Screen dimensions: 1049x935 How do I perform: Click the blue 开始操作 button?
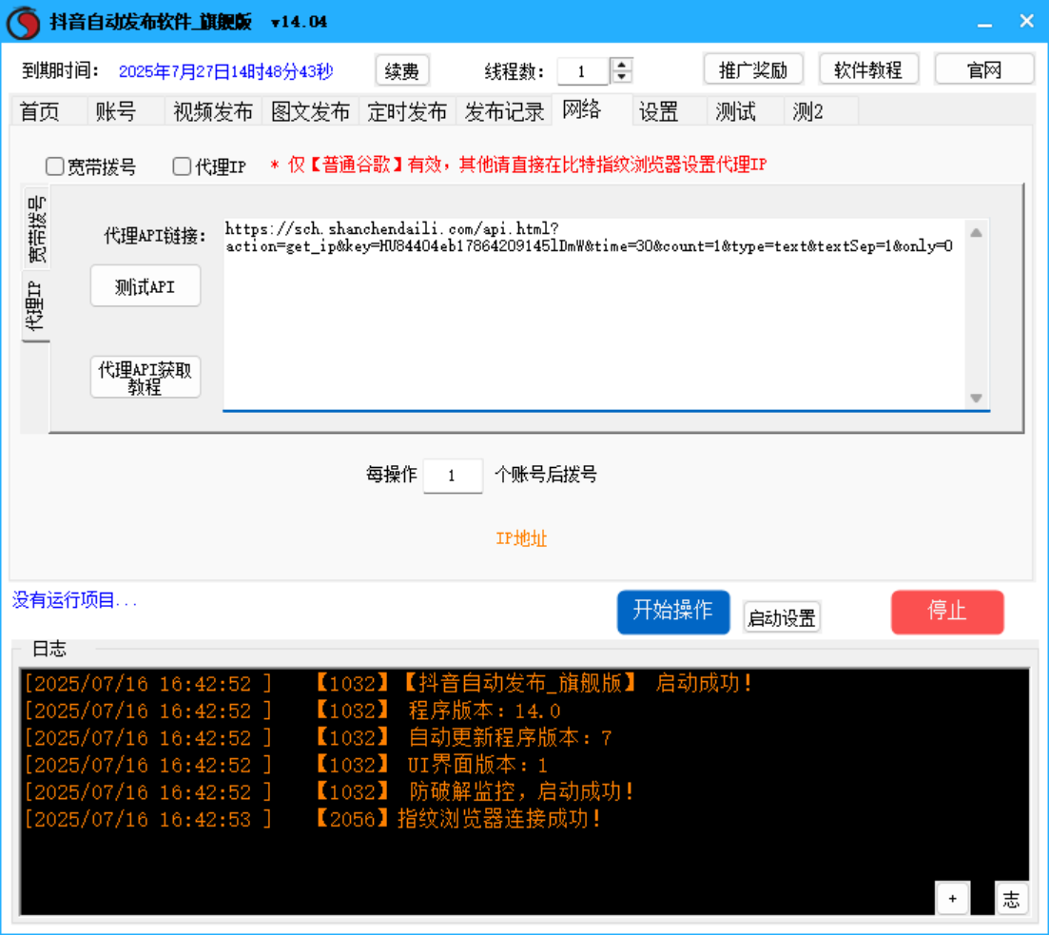click(673, 612)
